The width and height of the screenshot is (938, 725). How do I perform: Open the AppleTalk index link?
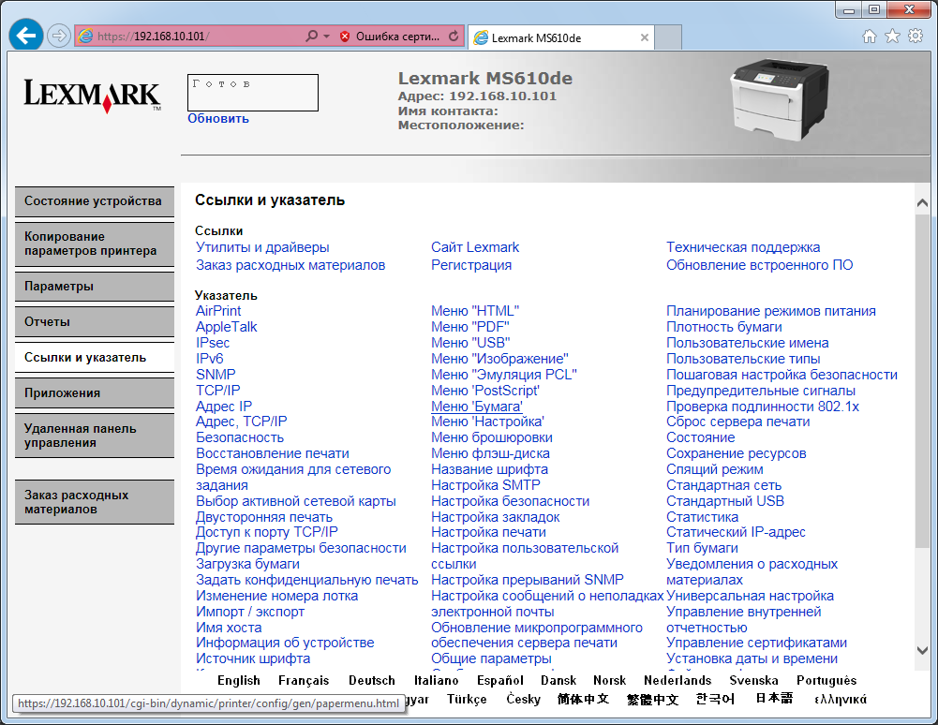[226, 327]
